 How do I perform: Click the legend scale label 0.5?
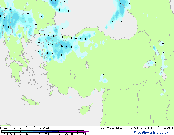tap(9, 134)
